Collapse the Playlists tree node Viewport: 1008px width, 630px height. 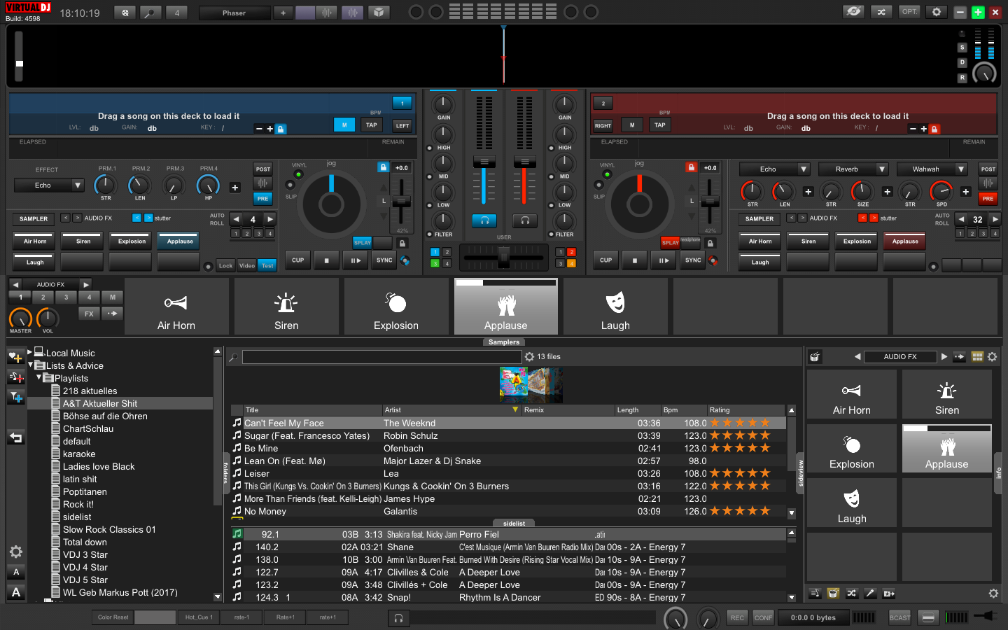click(39, 377)
